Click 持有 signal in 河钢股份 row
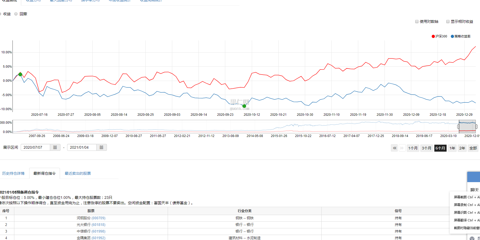 click(x=398, y=218)
